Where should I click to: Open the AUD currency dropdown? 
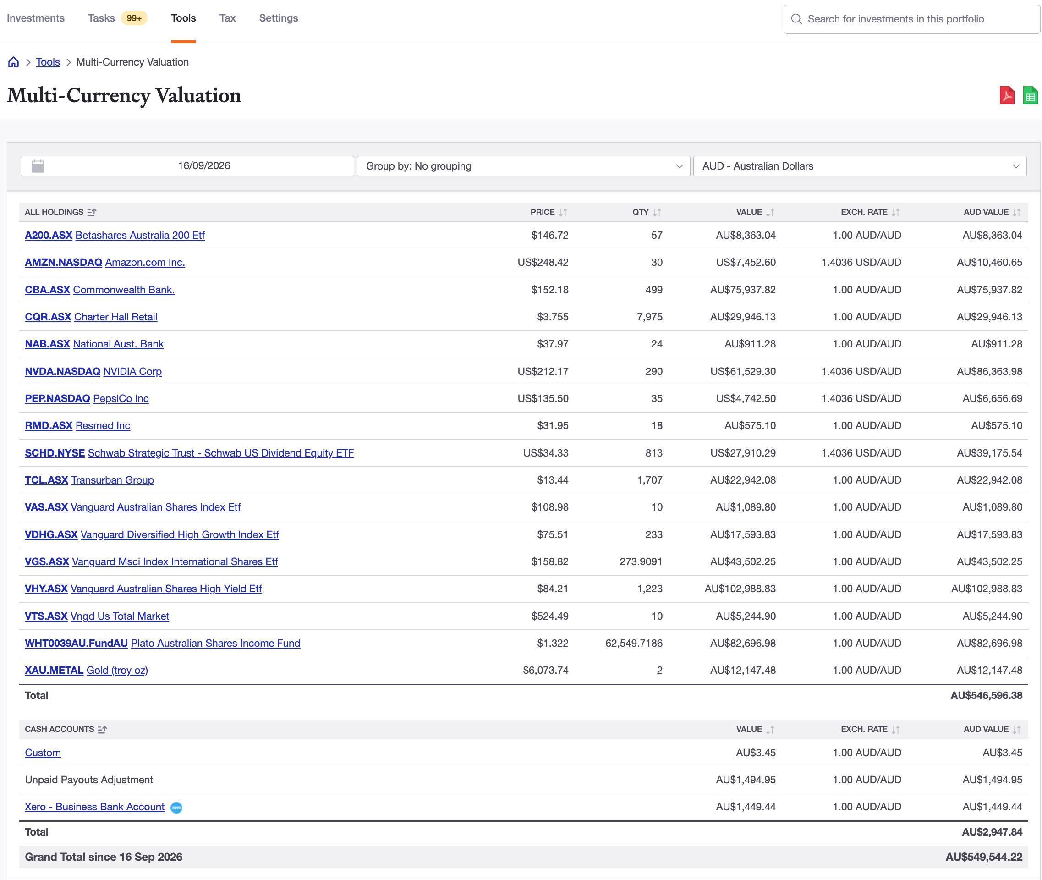pos(860,166)
